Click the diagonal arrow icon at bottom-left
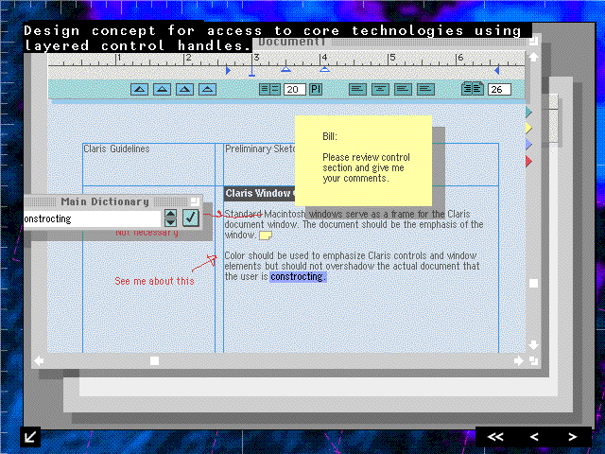The height and width of the screenshot is (454, 605). click(x=30, y=437)
